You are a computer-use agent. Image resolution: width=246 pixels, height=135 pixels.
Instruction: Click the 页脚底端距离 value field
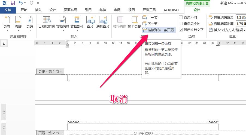(241, 24)
